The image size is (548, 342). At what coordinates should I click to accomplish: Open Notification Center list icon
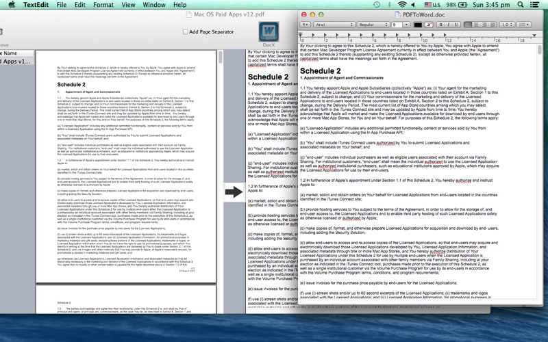click(x=534, y=5)
